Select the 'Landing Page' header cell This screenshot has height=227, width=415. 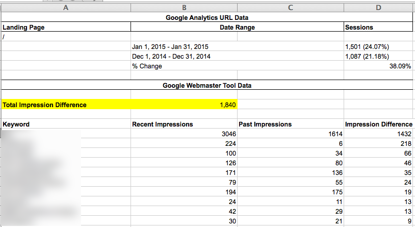point(66,27)
